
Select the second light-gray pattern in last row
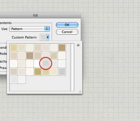[x=22, y=79]
